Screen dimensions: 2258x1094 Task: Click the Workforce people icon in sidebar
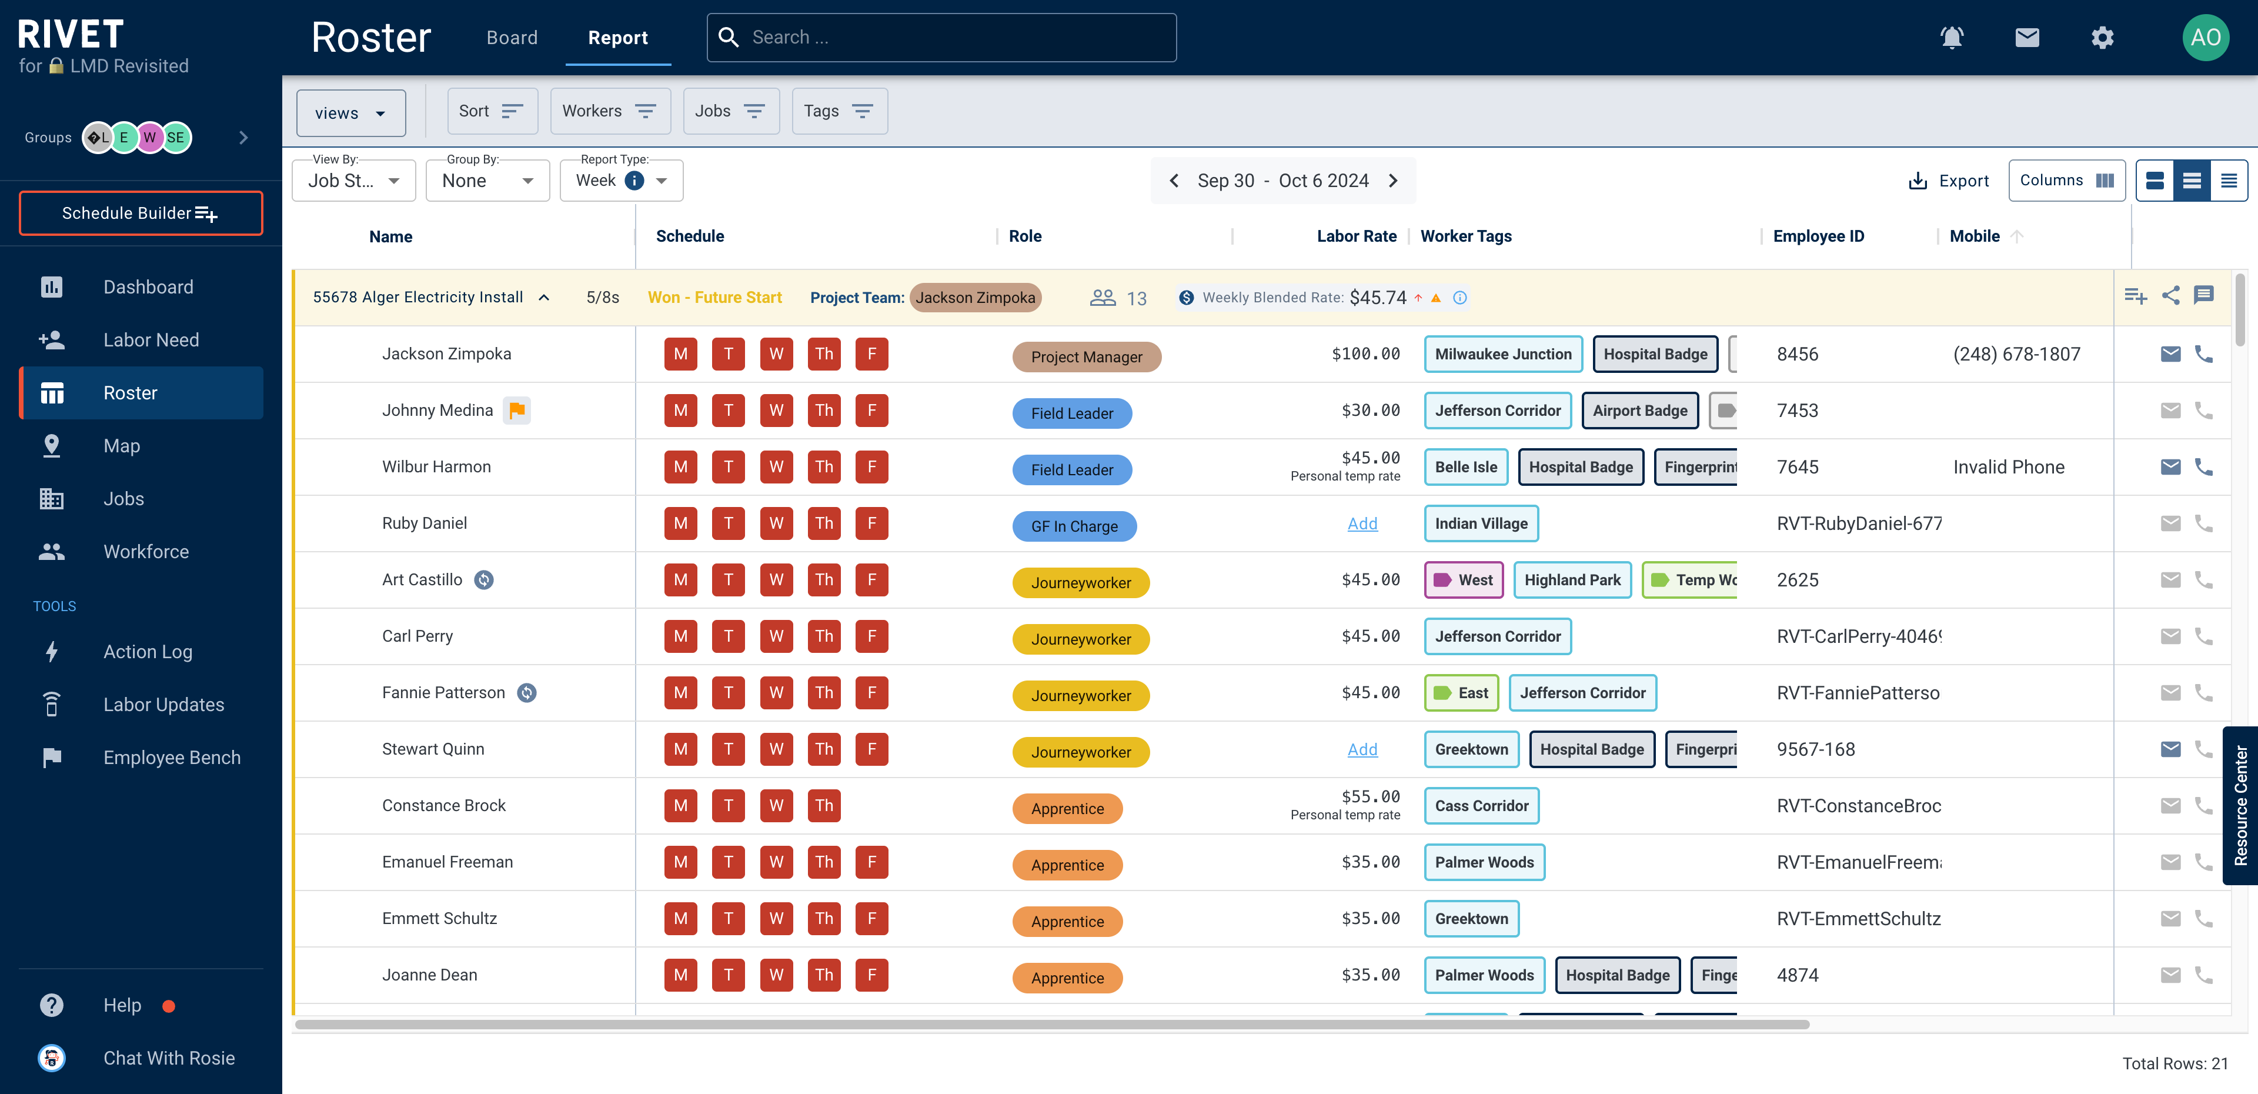point(52,551)
